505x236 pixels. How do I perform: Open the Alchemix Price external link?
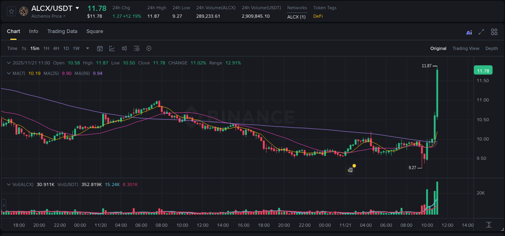pos(53,16)
